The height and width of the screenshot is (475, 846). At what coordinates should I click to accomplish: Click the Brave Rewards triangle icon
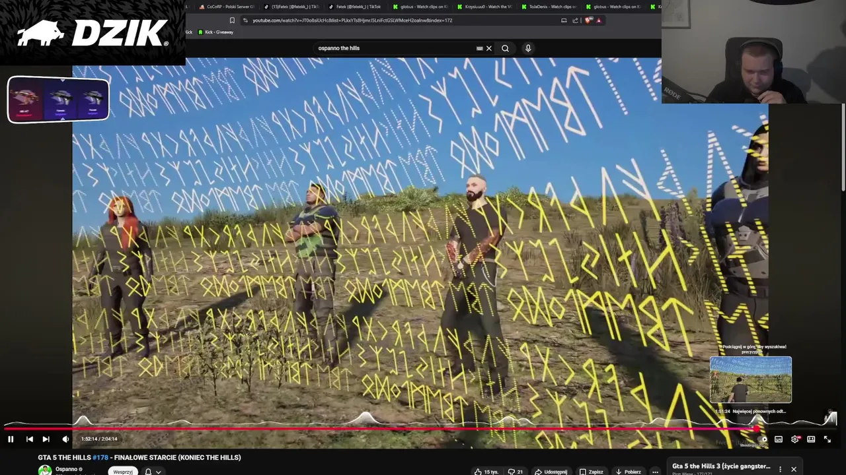click(x=599, y=20)
